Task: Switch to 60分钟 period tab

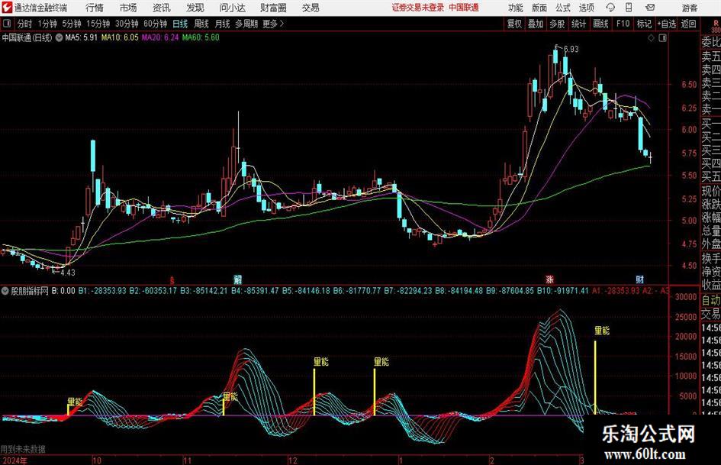Action: coord(156,24)
